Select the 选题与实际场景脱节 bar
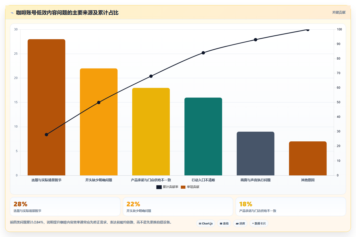 coord(46,107)
